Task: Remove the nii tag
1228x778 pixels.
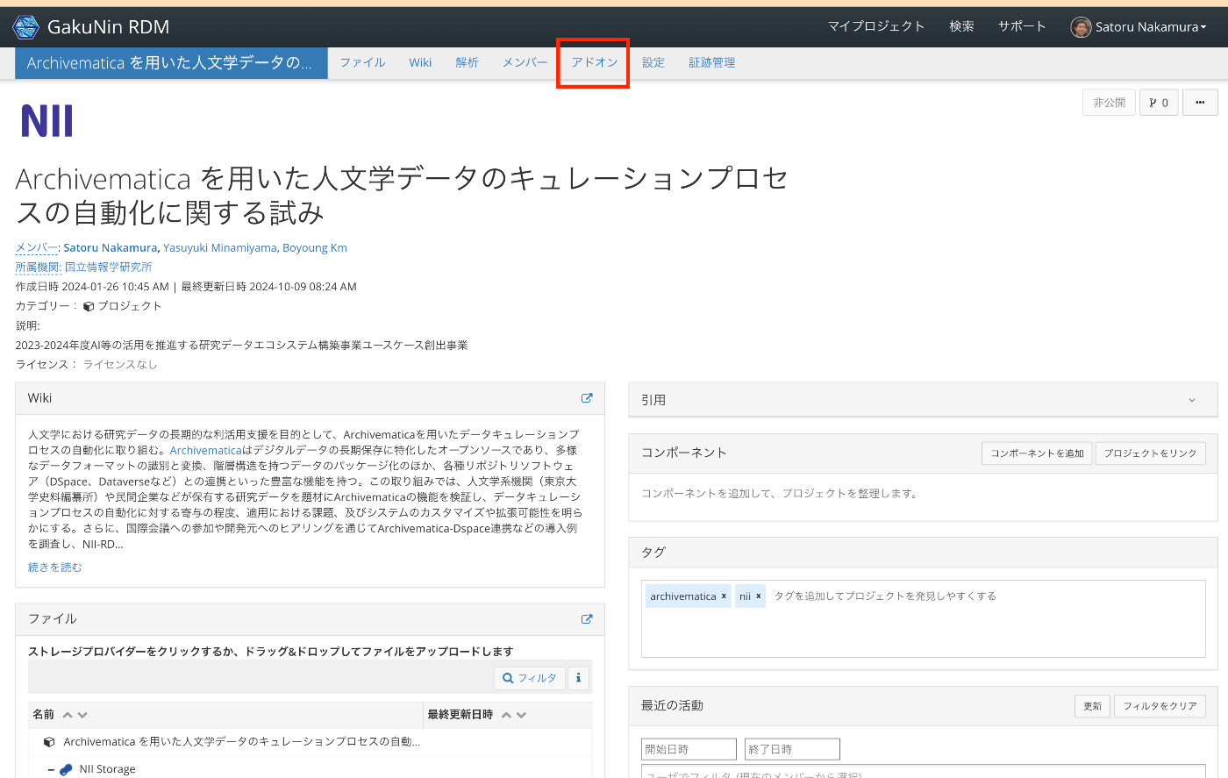Action: (759, 596)
